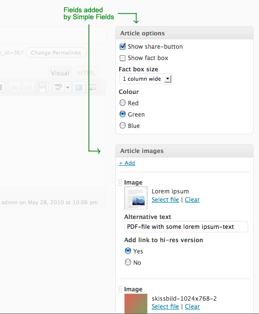Open spellcheck language dropdown arrow
Screen dimensions: 259x314
click(68, 87)
